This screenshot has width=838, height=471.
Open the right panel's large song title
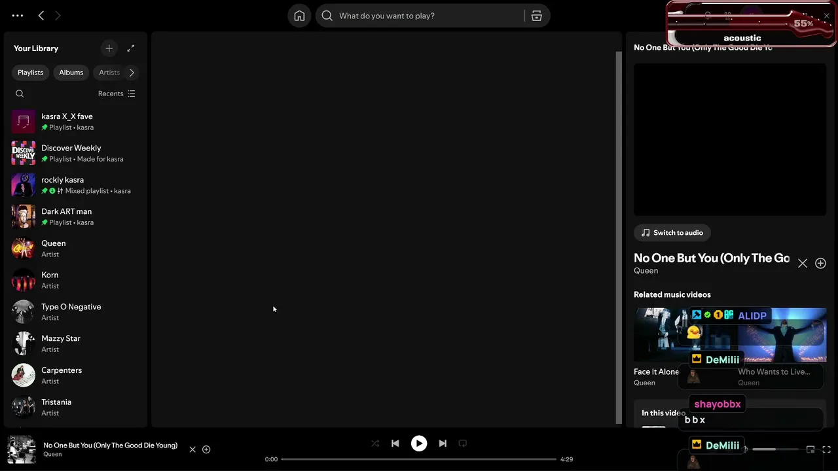(712, 258)
